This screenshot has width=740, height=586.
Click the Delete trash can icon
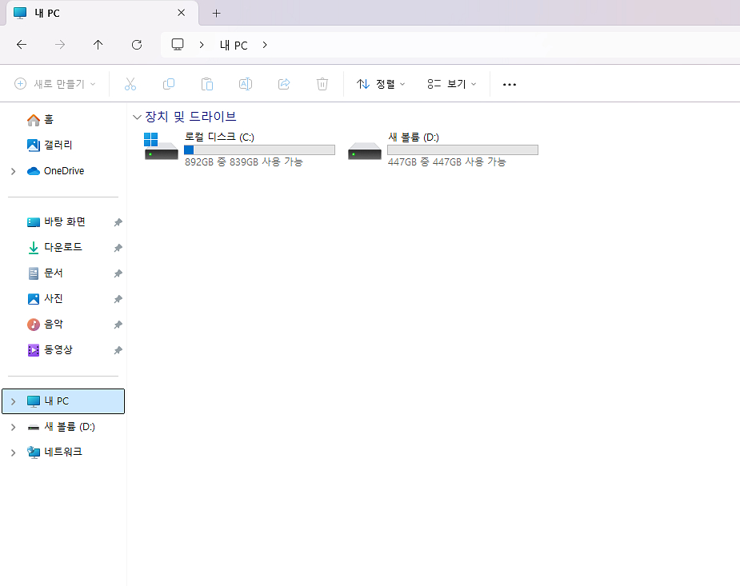tap(322, 84)
